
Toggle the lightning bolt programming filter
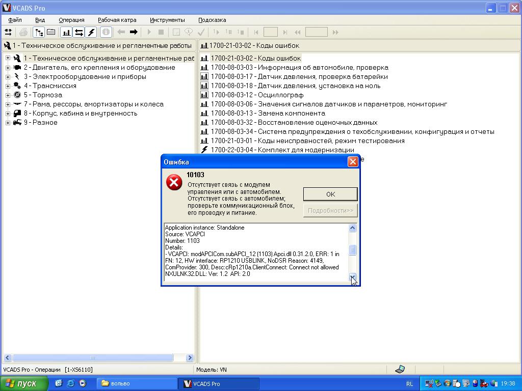(91, 32)
